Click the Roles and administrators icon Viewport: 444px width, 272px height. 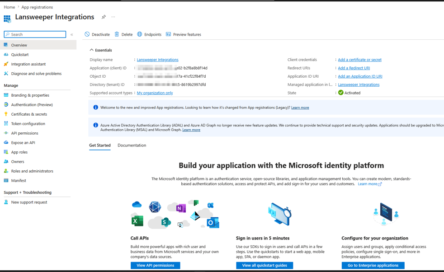point(6,171)
